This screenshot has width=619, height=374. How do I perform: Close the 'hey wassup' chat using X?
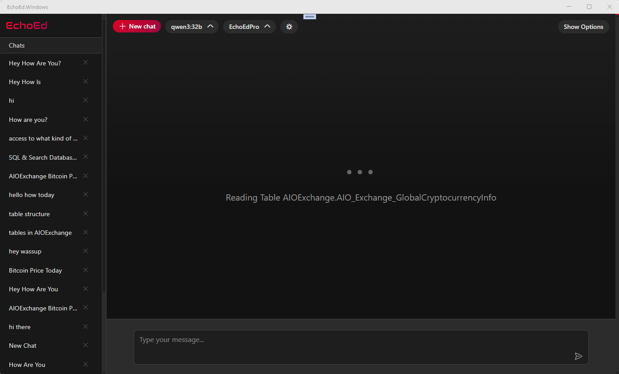coord(86,251)
